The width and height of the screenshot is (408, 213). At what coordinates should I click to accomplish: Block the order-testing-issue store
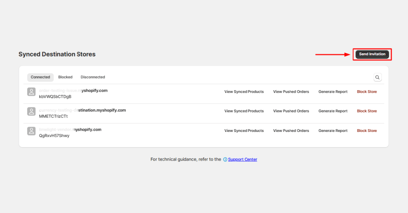(367, 92)
